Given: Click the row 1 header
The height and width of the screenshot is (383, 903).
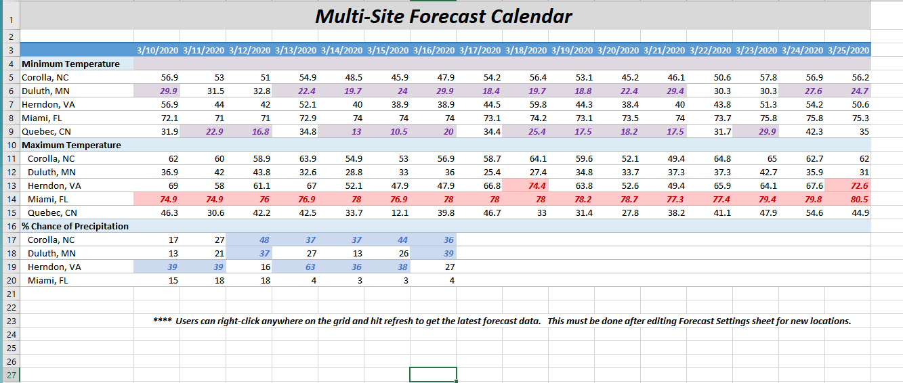Looking at the screenshot, I should coord(9,16).
